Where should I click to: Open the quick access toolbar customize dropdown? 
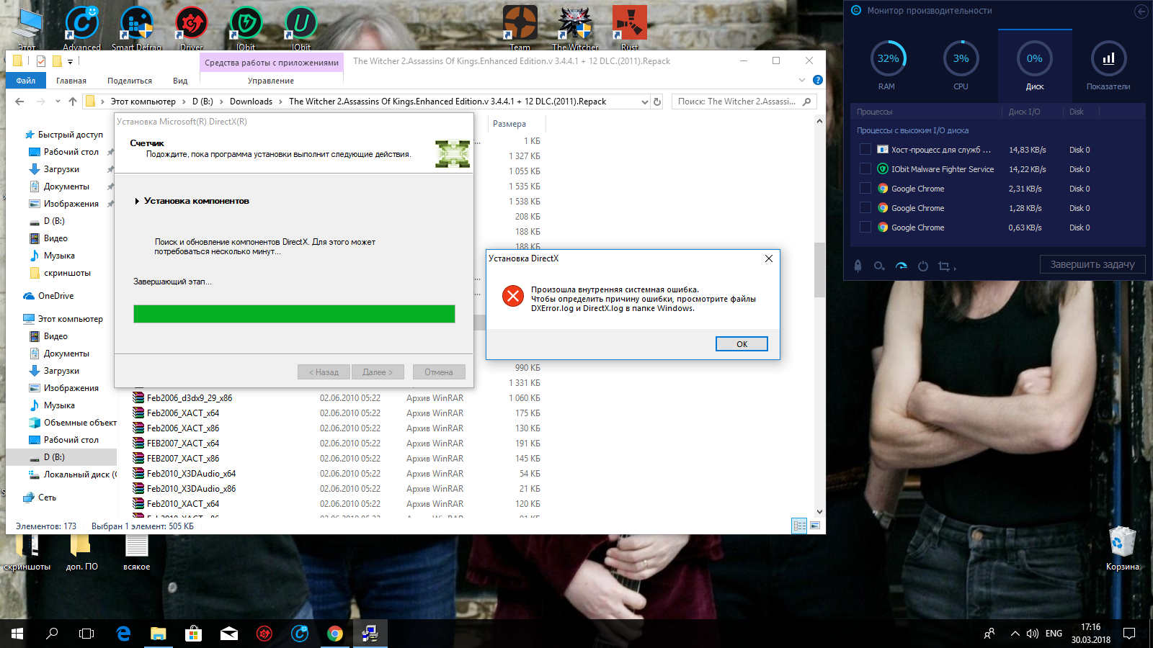(x=71, y=62)
